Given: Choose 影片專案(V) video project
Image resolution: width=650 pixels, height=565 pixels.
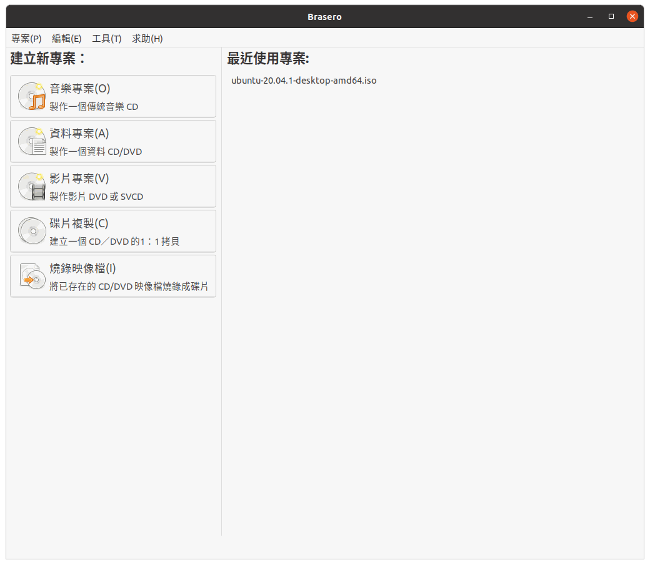Looking at the screenshot, I should (x=113, y=187).
